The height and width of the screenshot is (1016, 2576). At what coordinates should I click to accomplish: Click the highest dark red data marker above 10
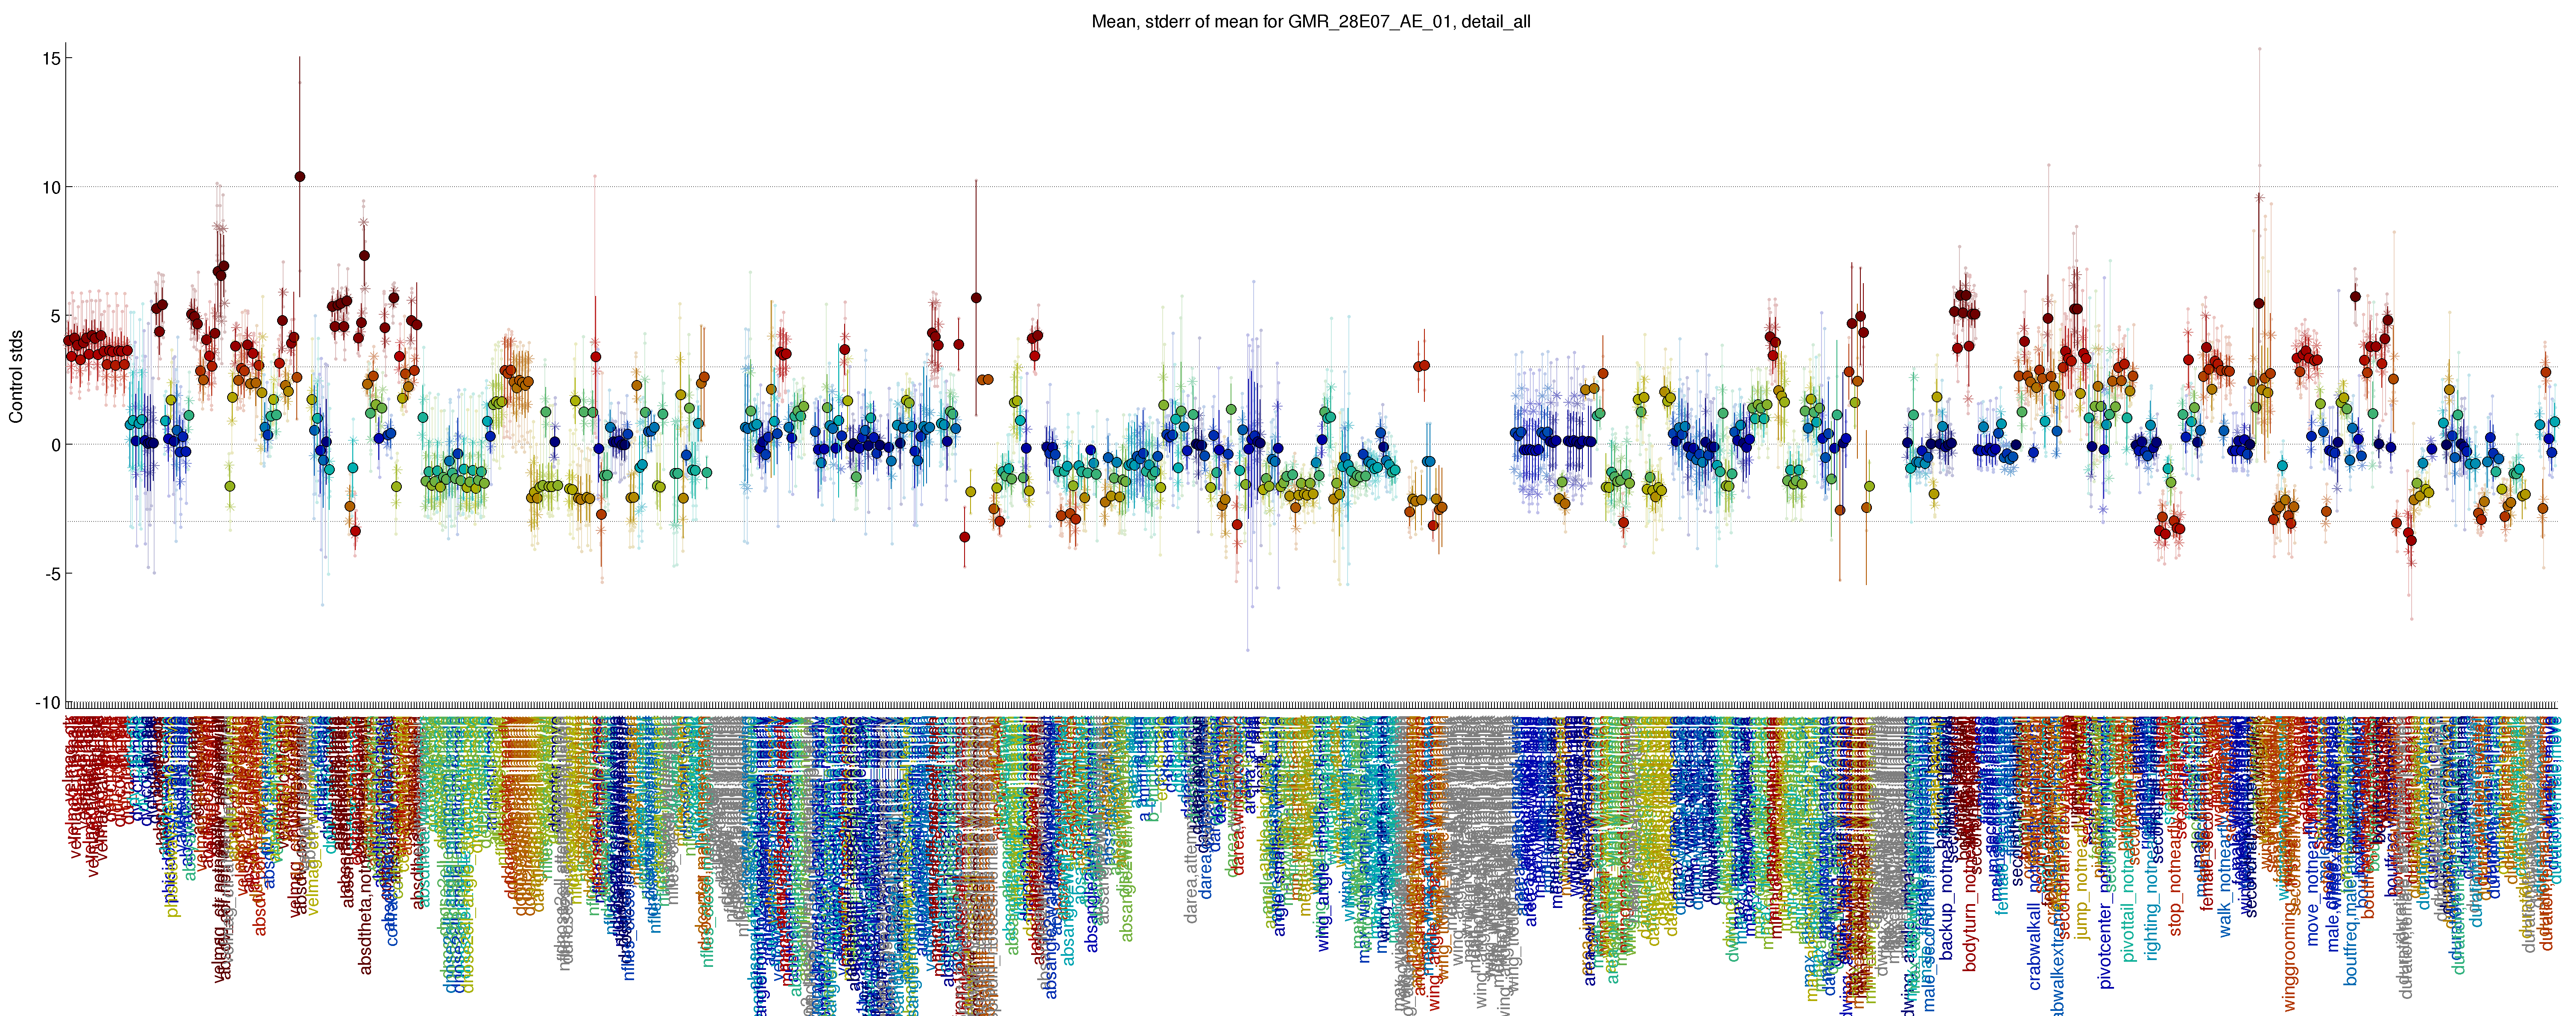300,176
